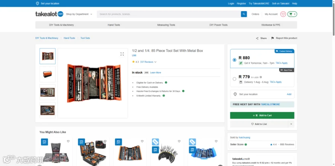Viewport: 335px width, 166px height.
Task: Select the first open toolbox thumbnail
Action: pyautogui.click(x=47, y=56)
